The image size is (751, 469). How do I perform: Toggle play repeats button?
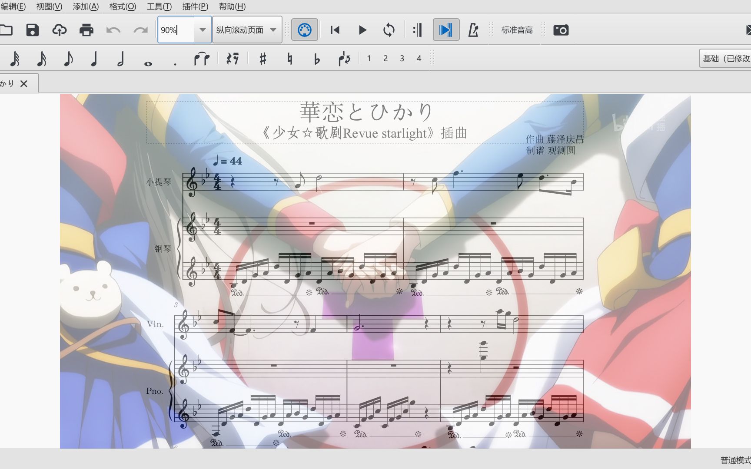click(417, 30)
